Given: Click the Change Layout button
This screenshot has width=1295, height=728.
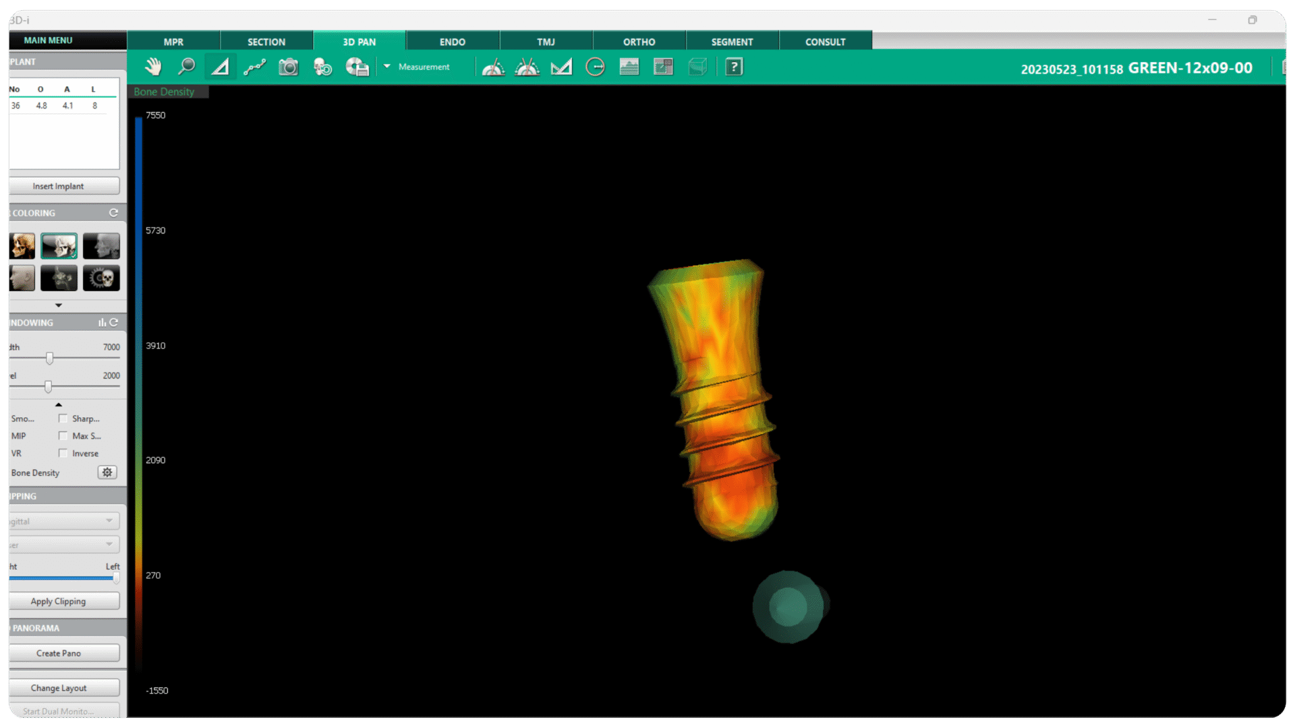Looking at the screenshot, I should pyautogui.click(x=64, y=688).
